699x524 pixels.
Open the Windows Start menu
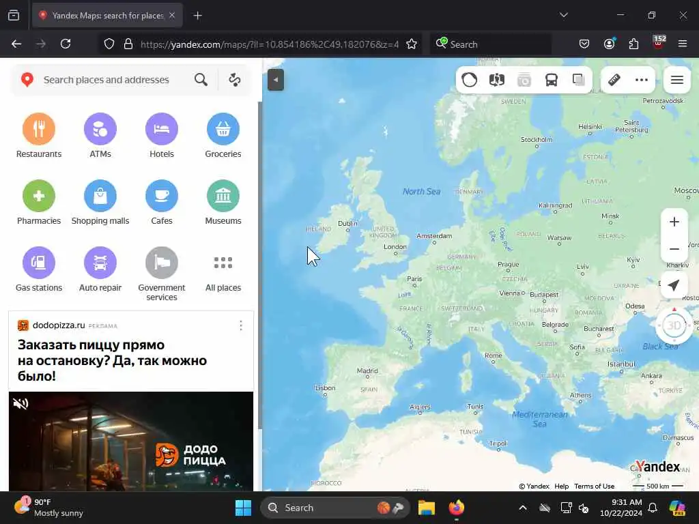click(x=244, y=508)
